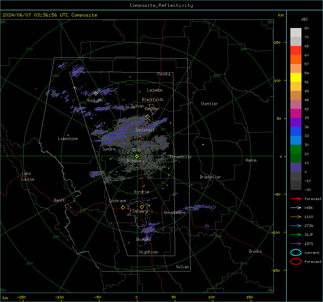The height and width of the screenshot is (302, 323).
Task: Click the ThreeHills city label
Action: click(181, 157)
